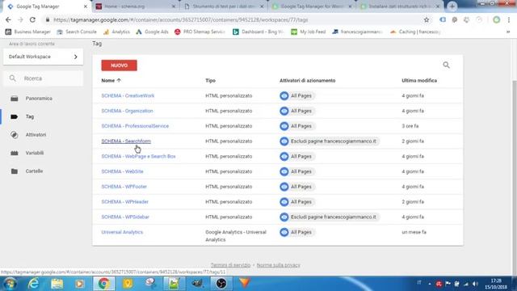Open the SCHEMA - WebSite tag
Viewport: 517px width, 291px height.
(122, 171)
